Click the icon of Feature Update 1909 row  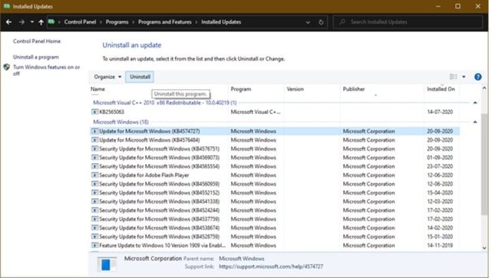95,245
